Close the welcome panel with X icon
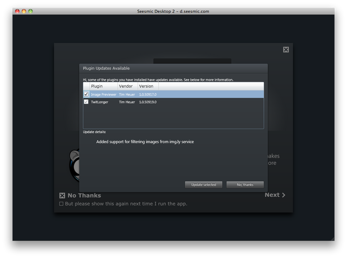The image size is (347, 258). pos(286,49)
